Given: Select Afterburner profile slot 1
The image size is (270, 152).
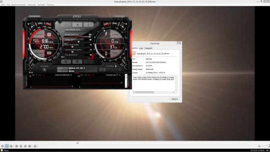Looking at the screenshot, I should [100, 70].
